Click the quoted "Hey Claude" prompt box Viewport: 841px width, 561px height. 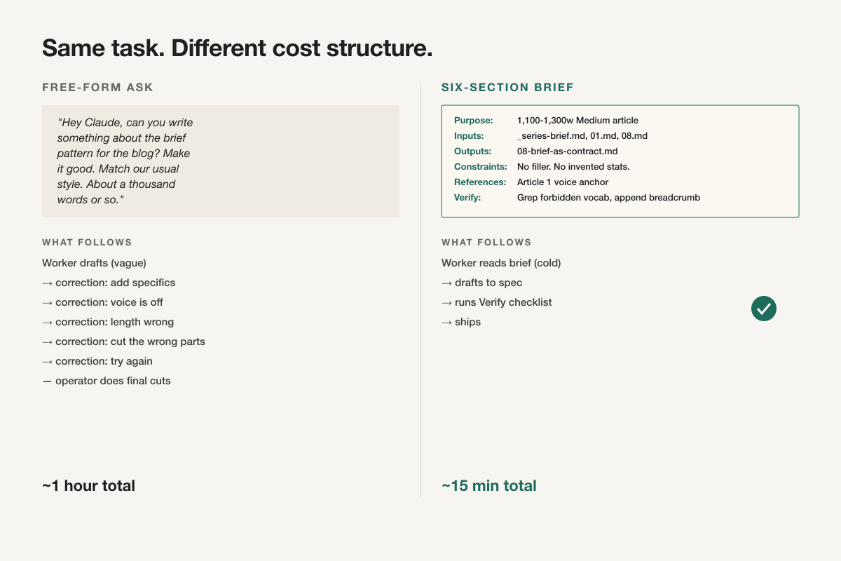[x=221, y=161]
